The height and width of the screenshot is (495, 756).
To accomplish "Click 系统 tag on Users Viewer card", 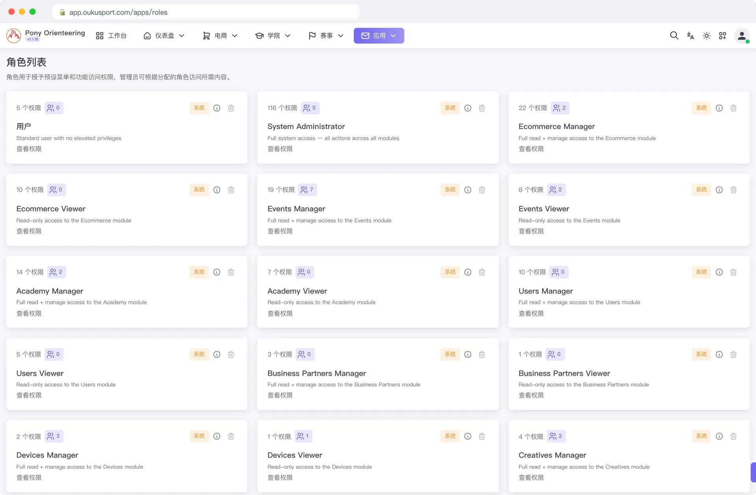I will point(199,354).
